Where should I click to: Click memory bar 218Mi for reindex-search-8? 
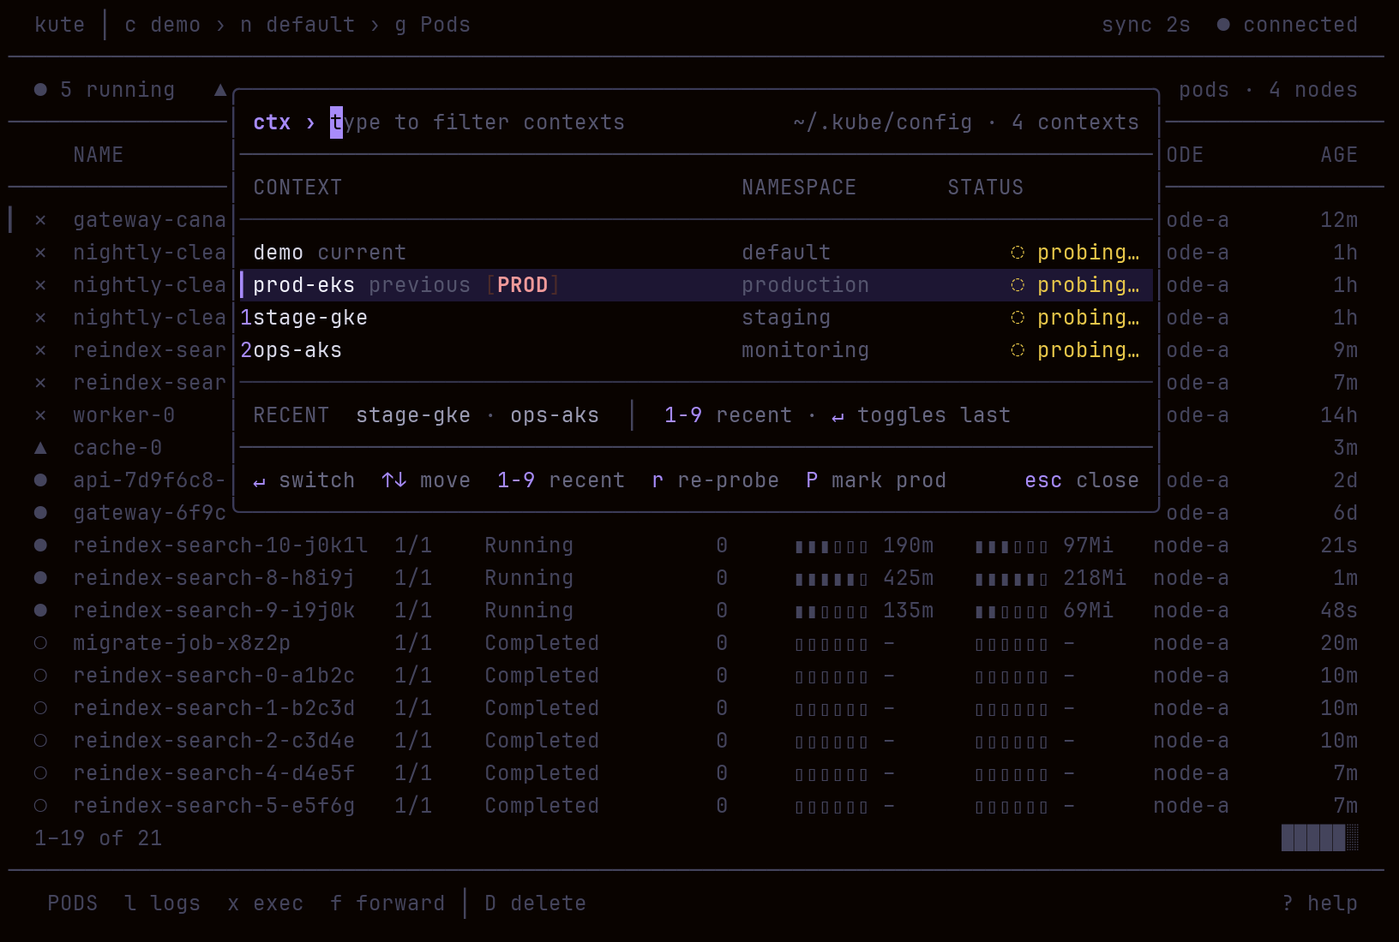coord(1012,580)
